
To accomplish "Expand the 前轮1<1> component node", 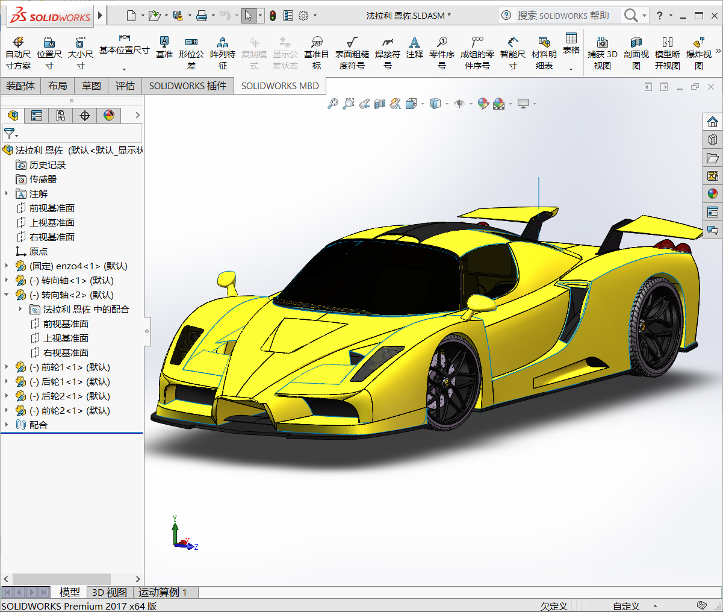I will click(7, 367).
